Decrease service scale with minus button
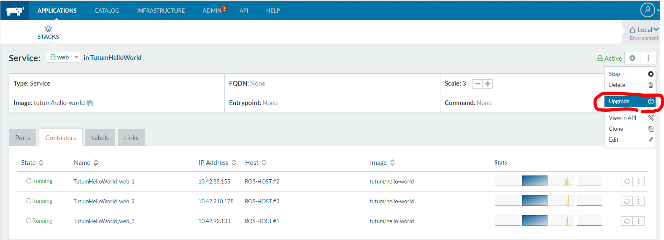Screen dimensions: 664x240 pos(477,84)
